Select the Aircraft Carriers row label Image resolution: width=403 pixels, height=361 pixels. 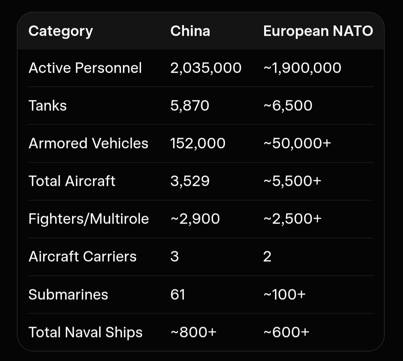(82, 257)
